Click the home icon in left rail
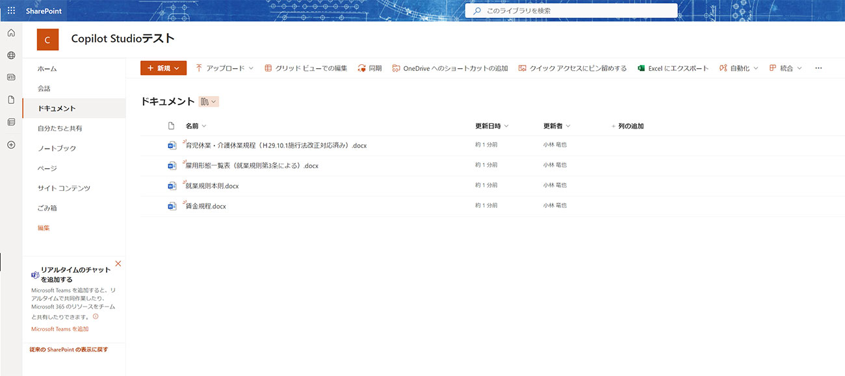Screen dimensions: 845x376 pyautogui.click(x=11, y=33)
